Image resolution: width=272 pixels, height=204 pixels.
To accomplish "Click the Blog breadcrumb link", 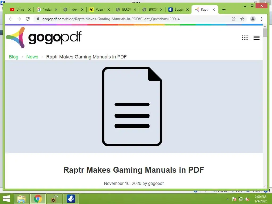I will point(14,57).
